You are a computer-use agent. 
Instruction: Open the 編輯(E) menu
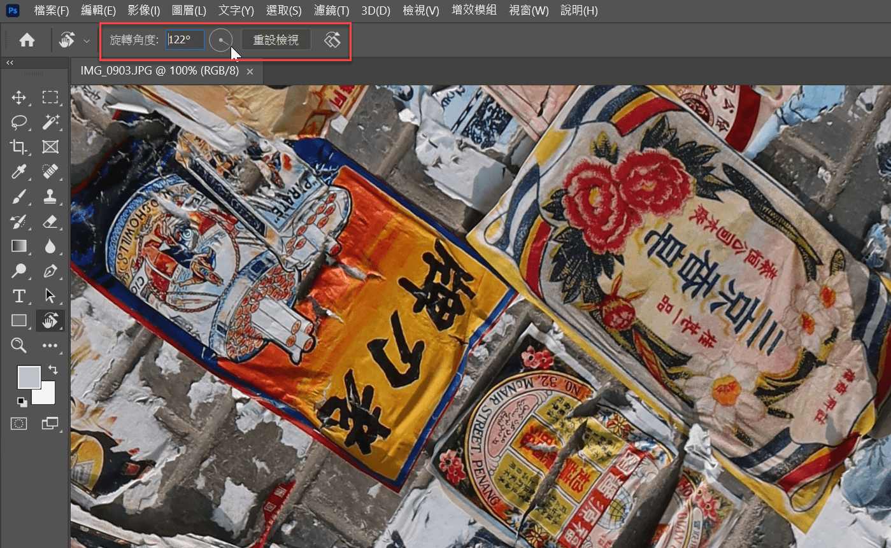pos(99,10)
